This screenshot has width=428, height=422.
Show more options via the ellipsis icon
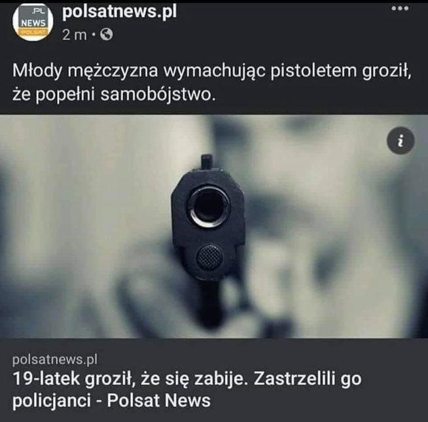pos(400,8)
